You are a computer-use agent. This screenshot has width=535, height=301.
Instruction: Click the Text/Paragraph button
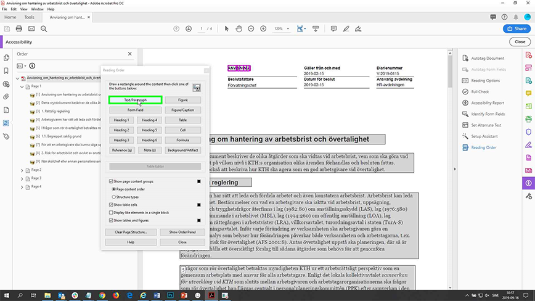pos(136,100)
